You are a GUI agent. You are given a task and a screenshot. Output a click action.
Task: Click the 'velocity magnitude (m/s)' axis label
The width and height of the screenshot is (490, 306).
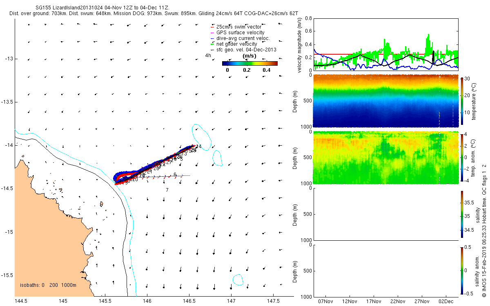click(x=299, y=45)
